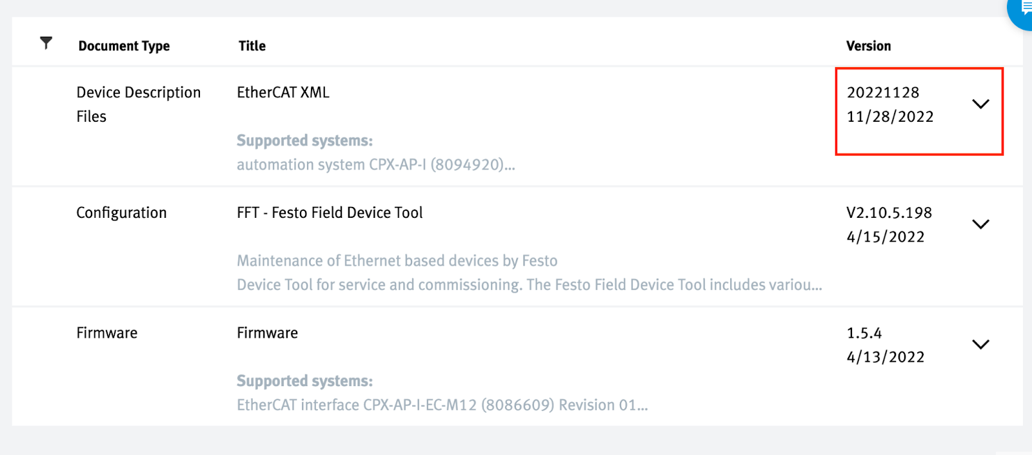Select the Device Description Files type
The image size is (1032, 455).
pos(139,104)
